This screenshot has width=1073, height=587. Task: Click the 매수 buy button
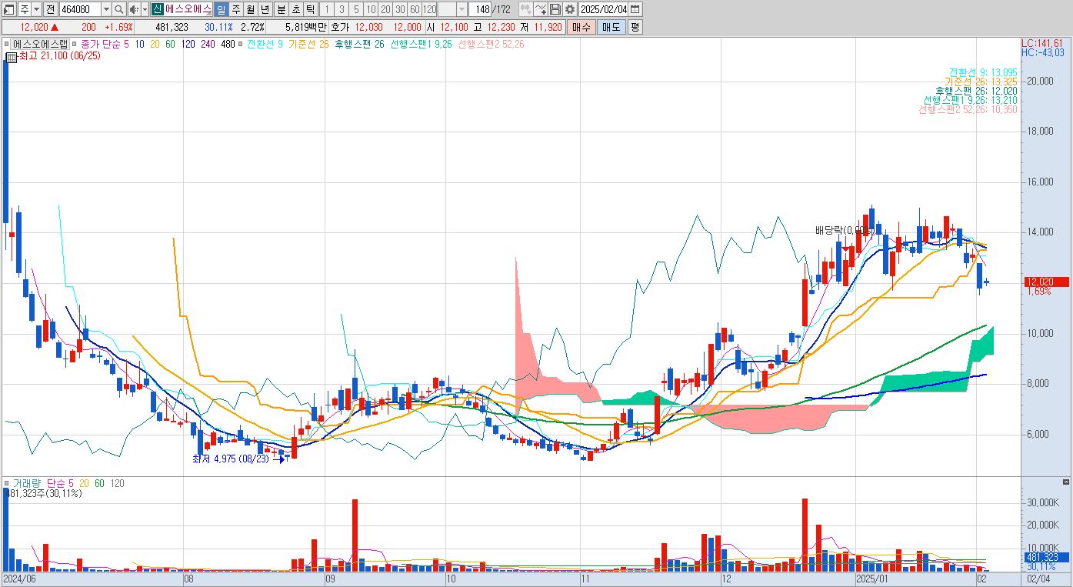(581, 27)
